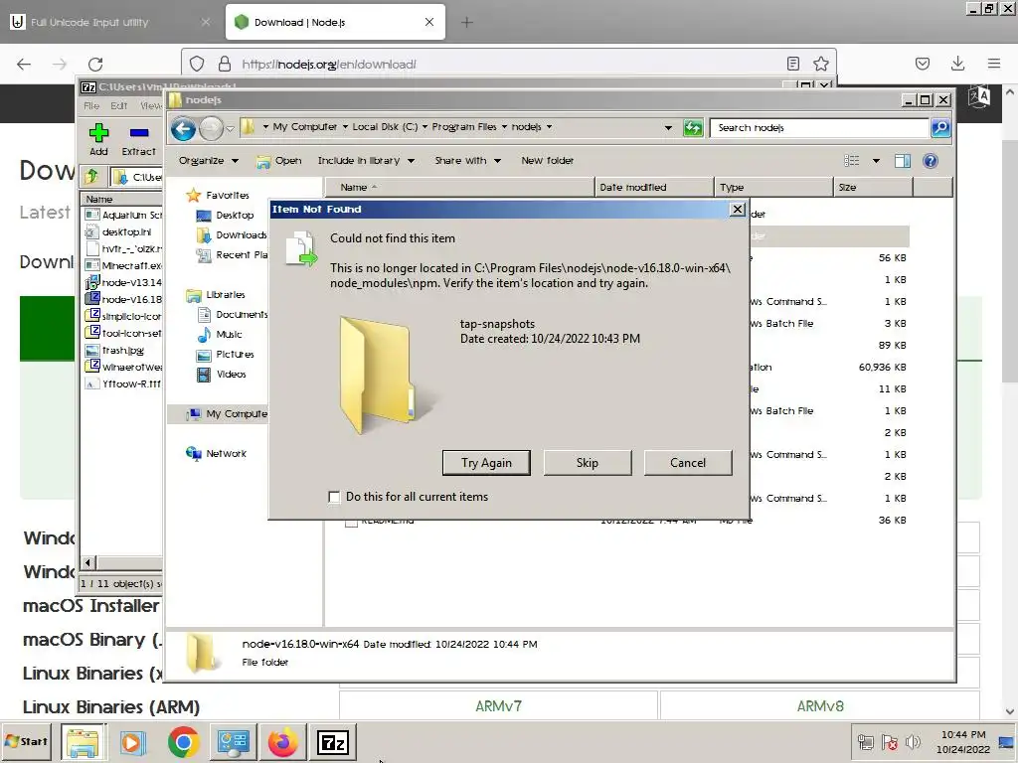Click the Explorer search magnifier icon
The width and height of the screenshot is (1018, 763).
pyautogui.click(x=940, y=128)
